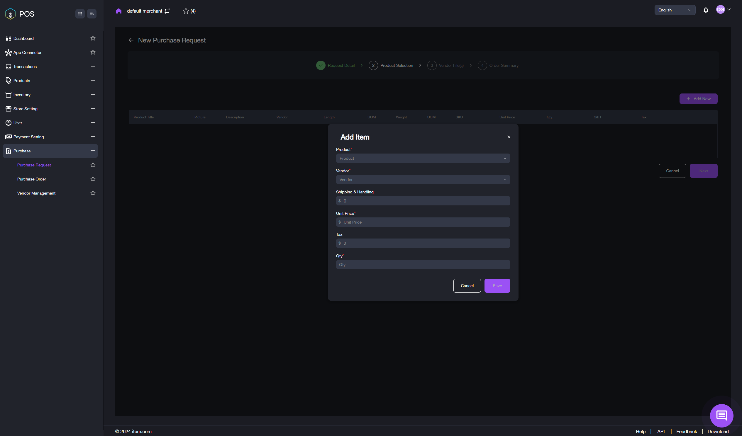Open Purchase Order in sidebar
Image resolution: width=742 pixels, height=436 pixels.
[31, 179]
